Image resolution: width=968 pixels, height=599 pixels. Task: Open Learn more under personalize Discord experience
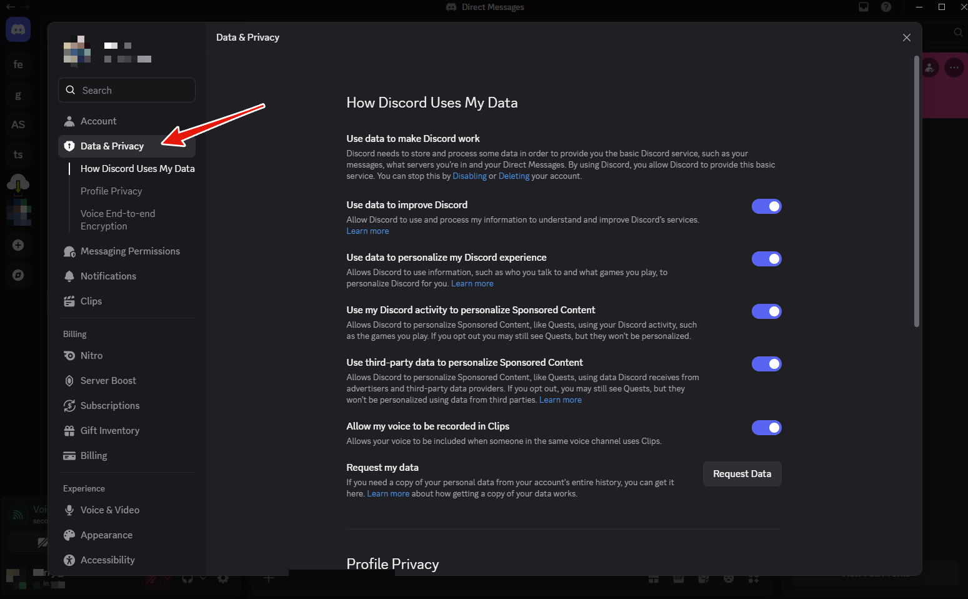click(472, 284)
